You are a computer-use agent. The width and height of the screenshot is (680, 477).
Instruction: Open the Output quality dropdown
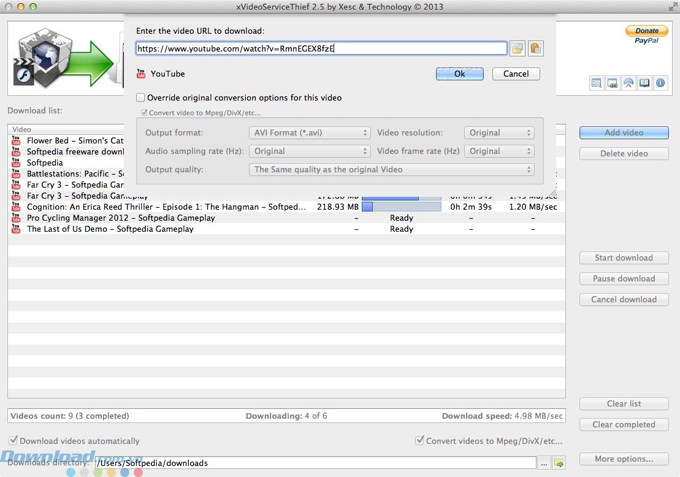[392, 169]
